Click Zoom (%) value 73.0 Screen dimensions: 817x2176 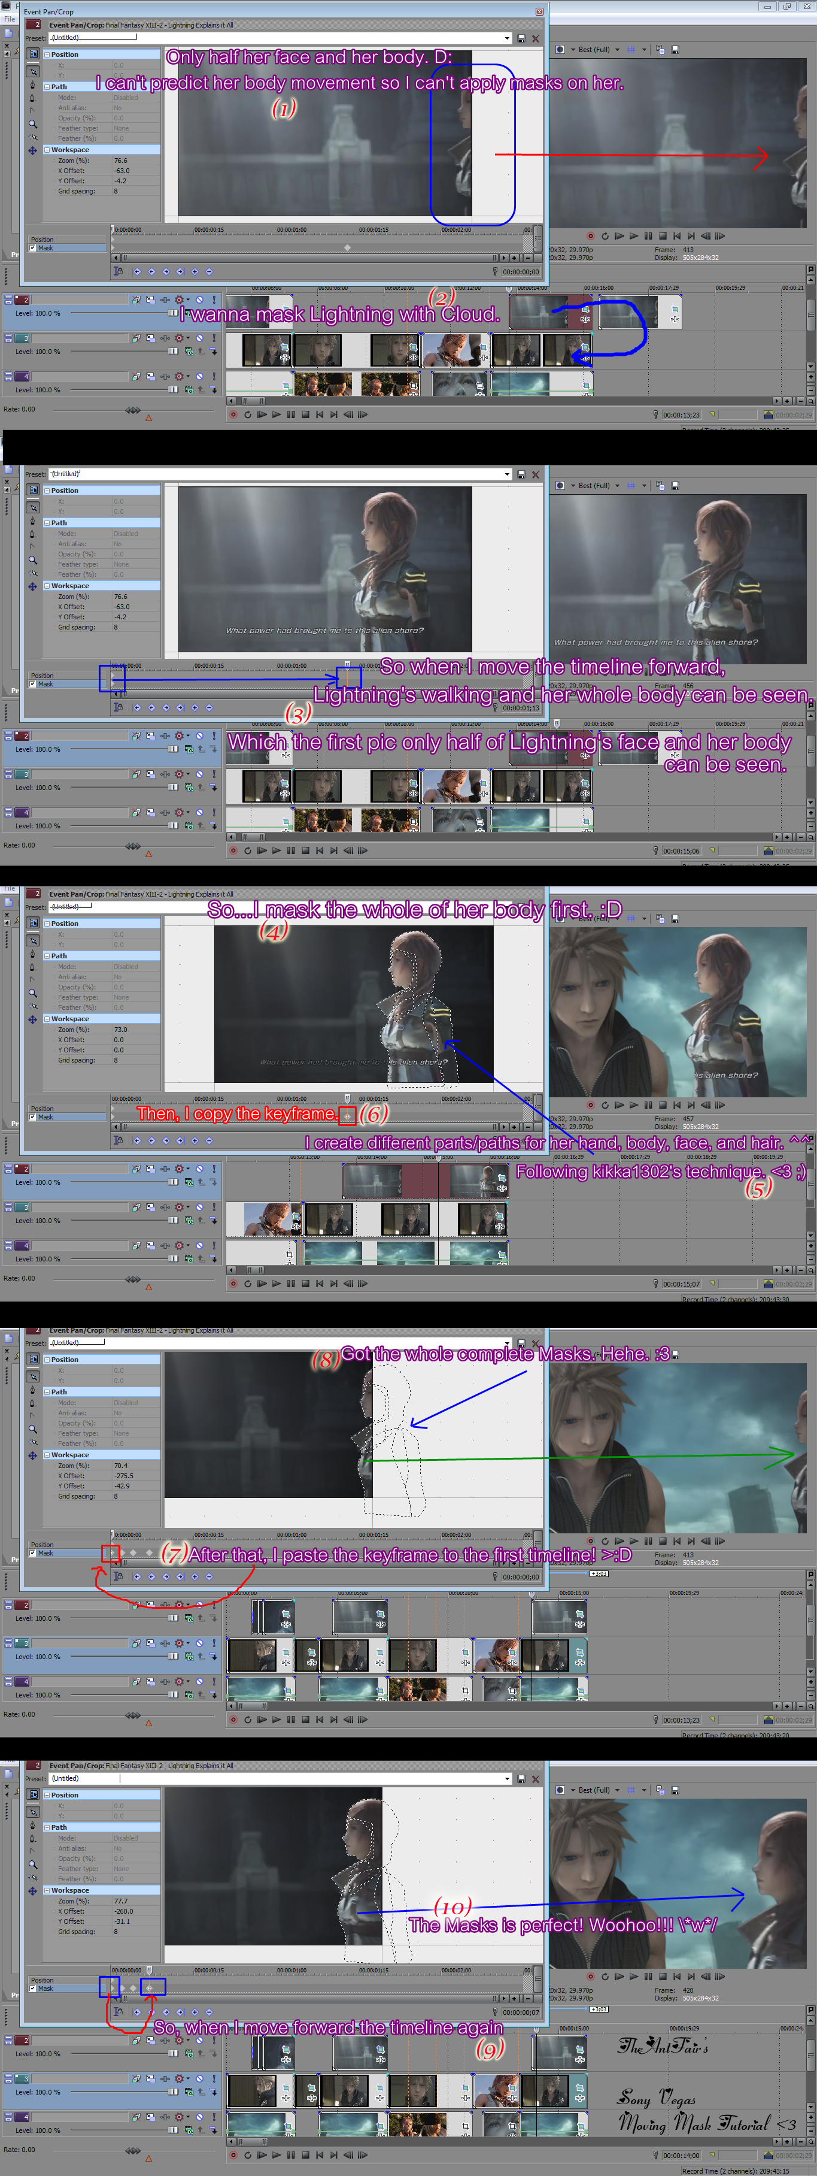(x=121, y=1030)
